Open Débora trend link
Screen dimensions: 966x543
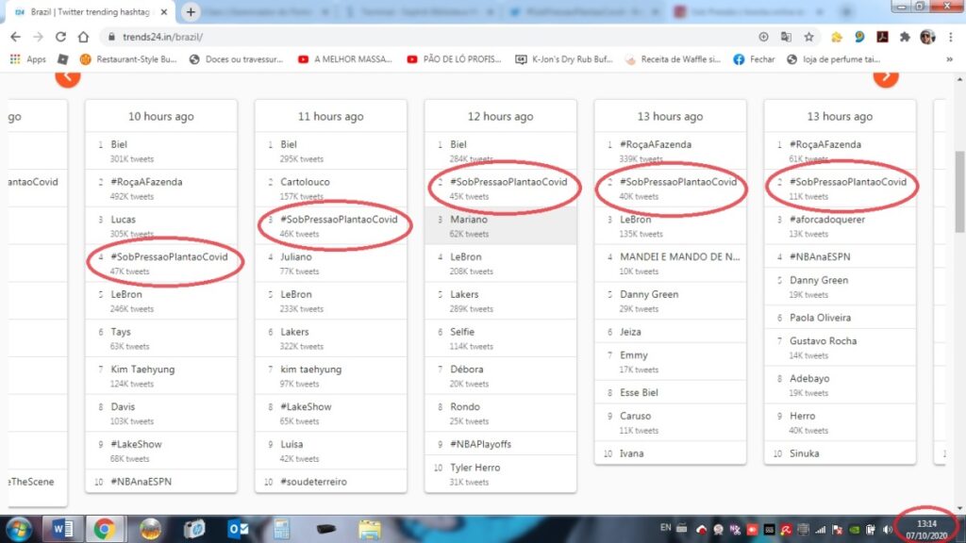click(x=466, y=370)
